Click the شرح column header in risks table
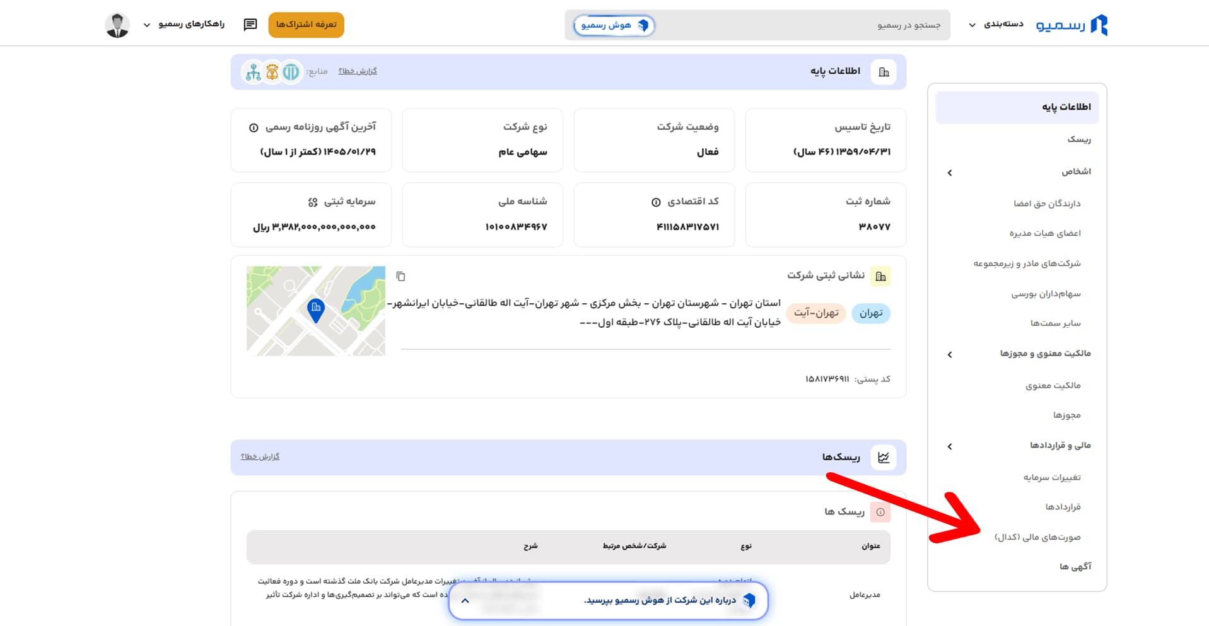 [530, 546]
